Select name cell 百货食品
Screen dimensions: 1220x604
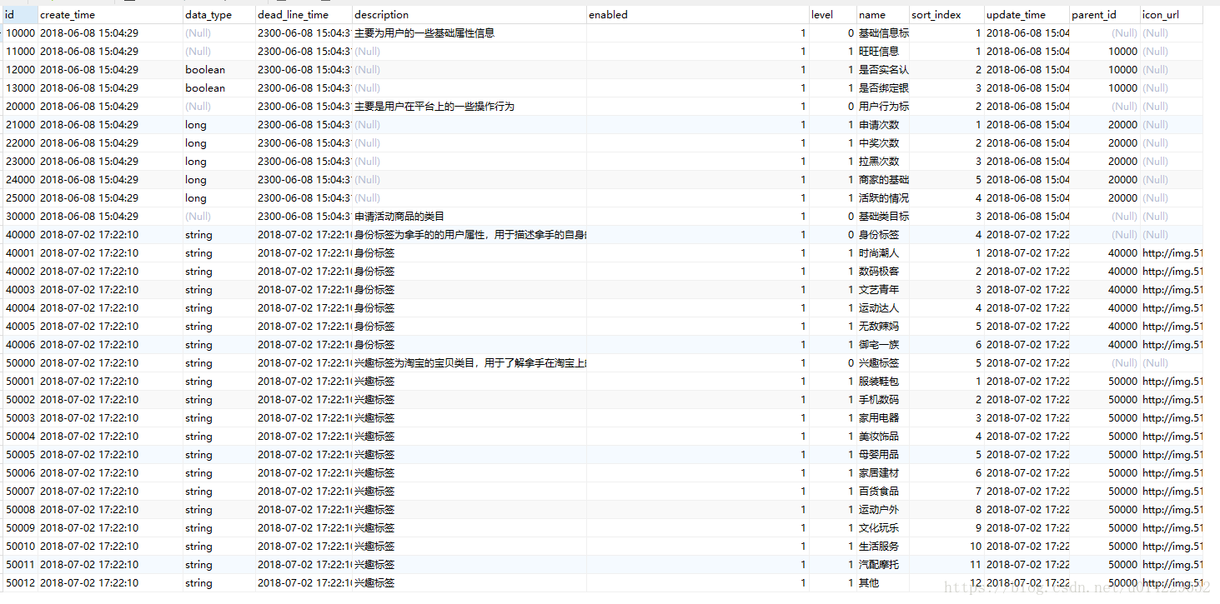[883, 492]
